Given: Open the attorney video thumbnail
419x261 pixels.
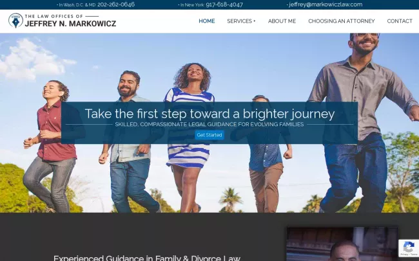Looking at the screenshot, I should [x=342, y=244].
